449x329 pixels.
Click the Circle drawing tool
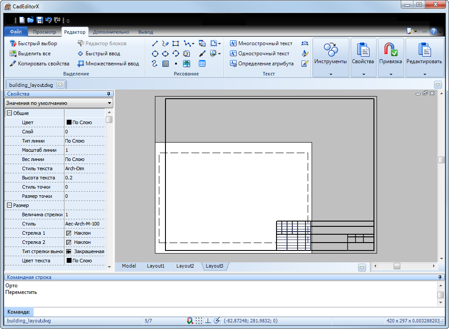[155, 54]
